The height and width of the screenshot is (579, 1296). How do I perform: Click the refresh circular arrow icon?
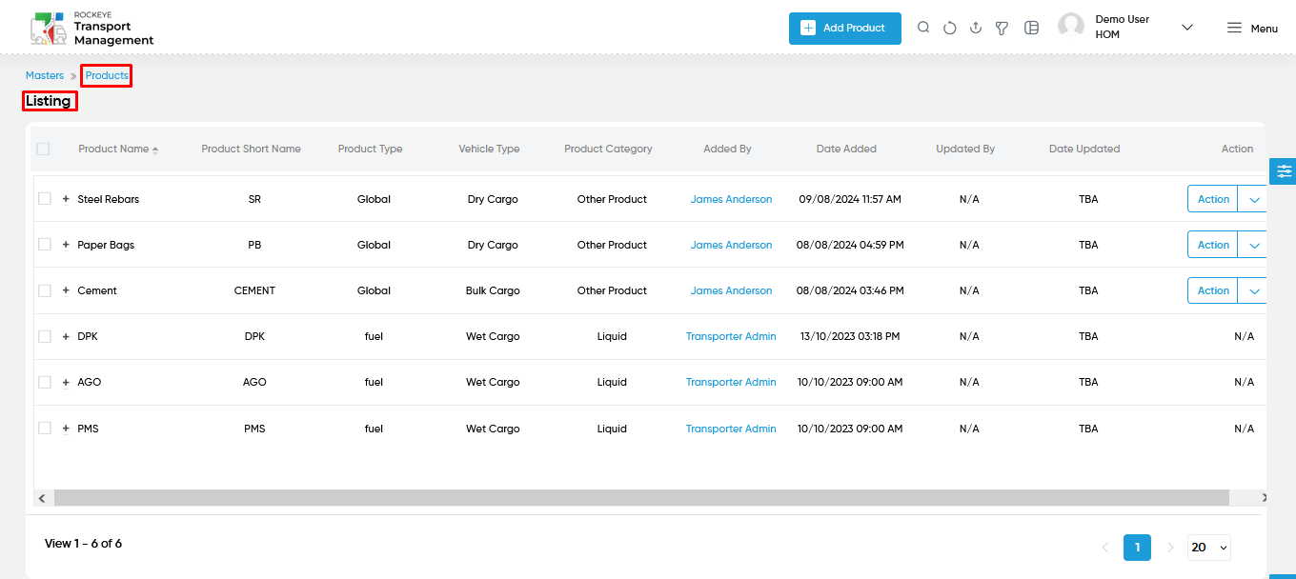(x=950, y=28)
